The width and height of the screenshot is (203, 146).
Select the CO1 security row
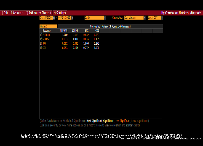[44, 48]
